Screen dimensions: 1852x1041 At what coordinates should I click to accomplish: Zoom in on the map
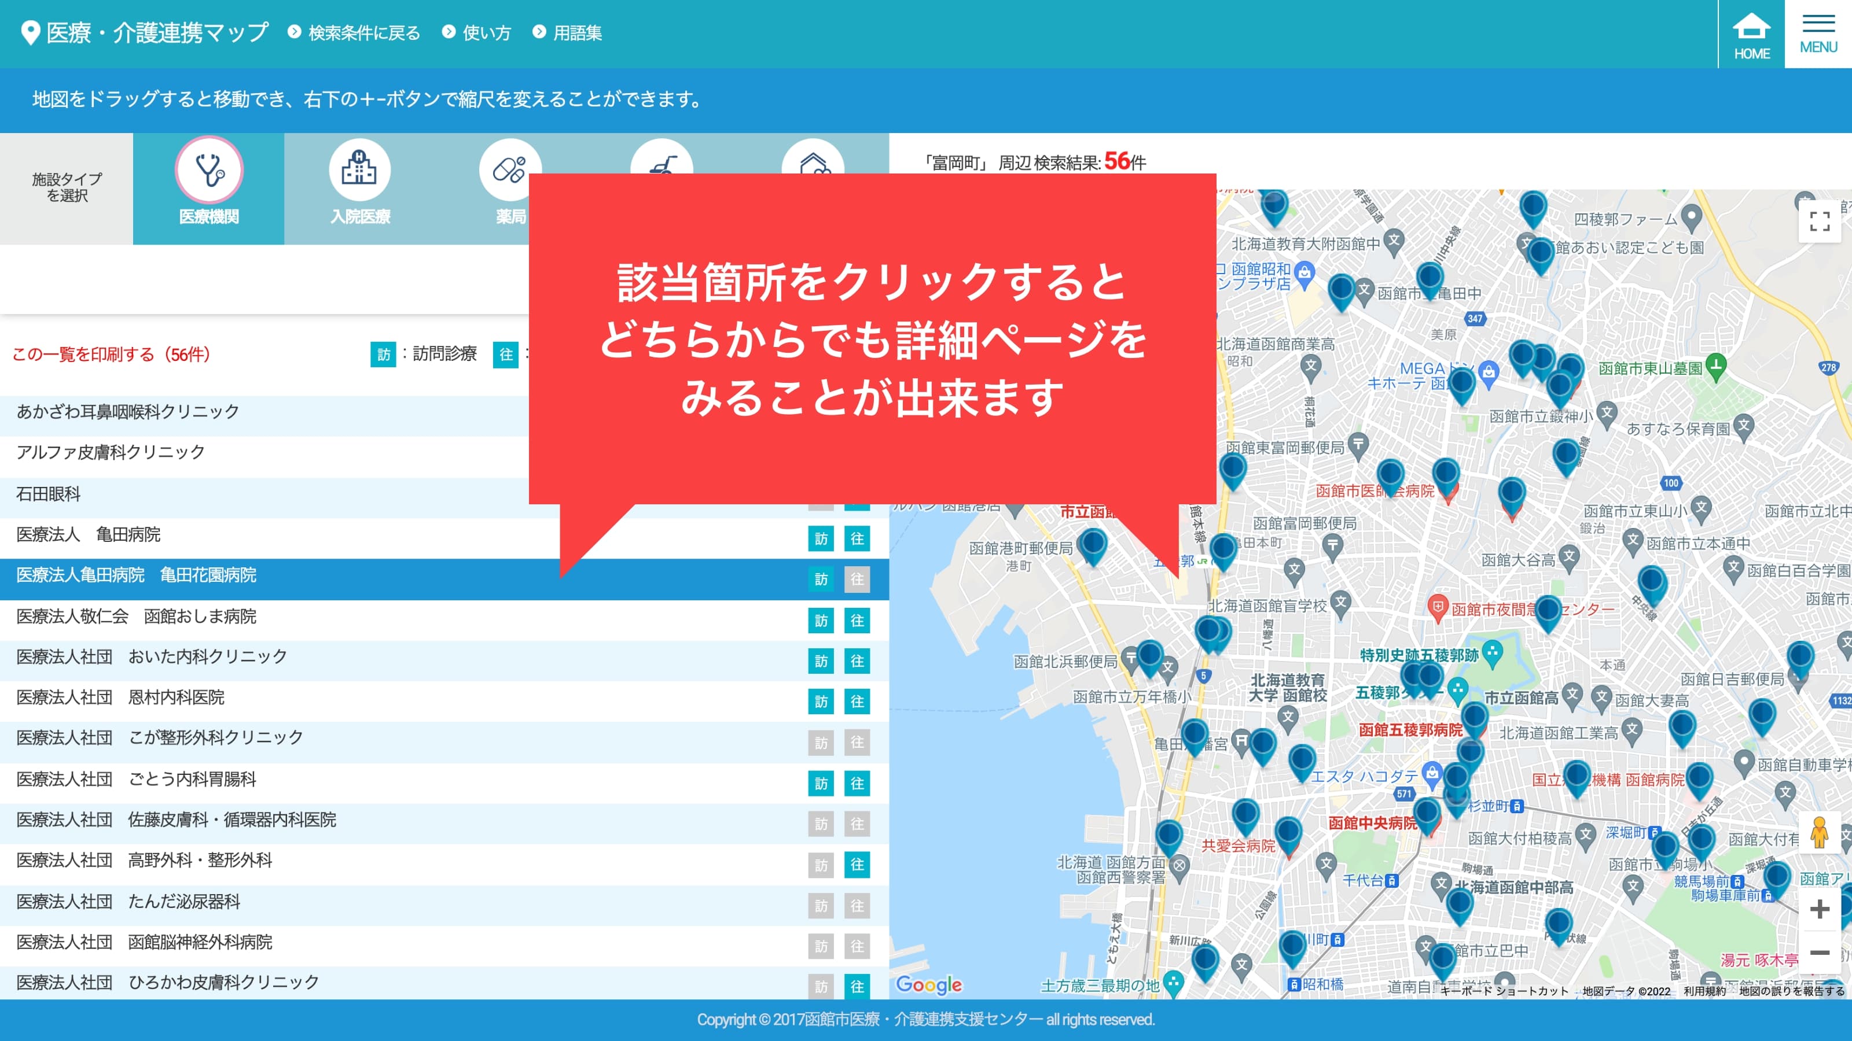pos(1819,910)
